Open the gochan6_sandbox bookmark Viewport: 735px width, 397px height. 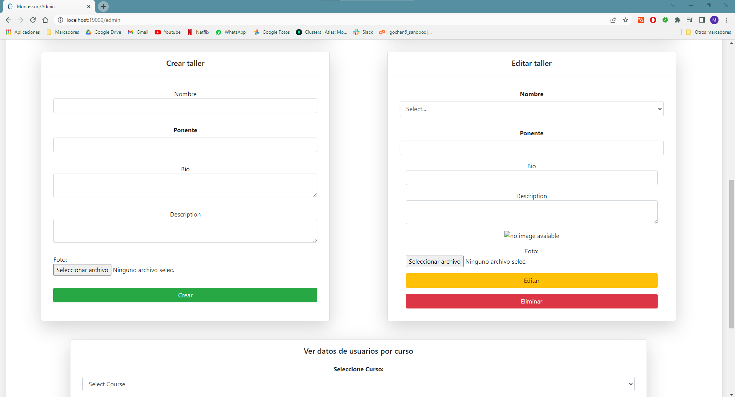[405, 32]
